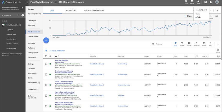Click the search magnifier beside Find ads
Image resolution: width=222 pixels, height=112 pixels.
[153, 44]
